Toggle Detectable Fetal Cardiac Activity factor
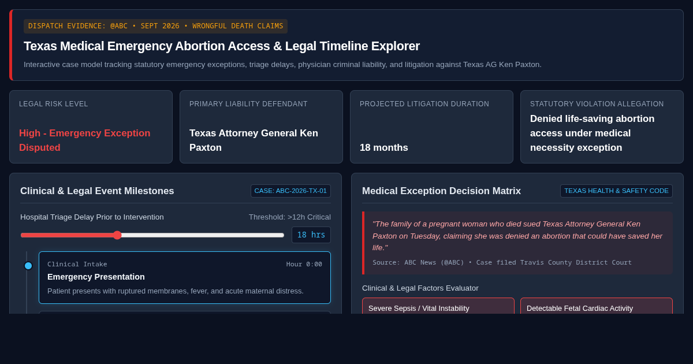This screenshot has width=693, height=364. 597,306
